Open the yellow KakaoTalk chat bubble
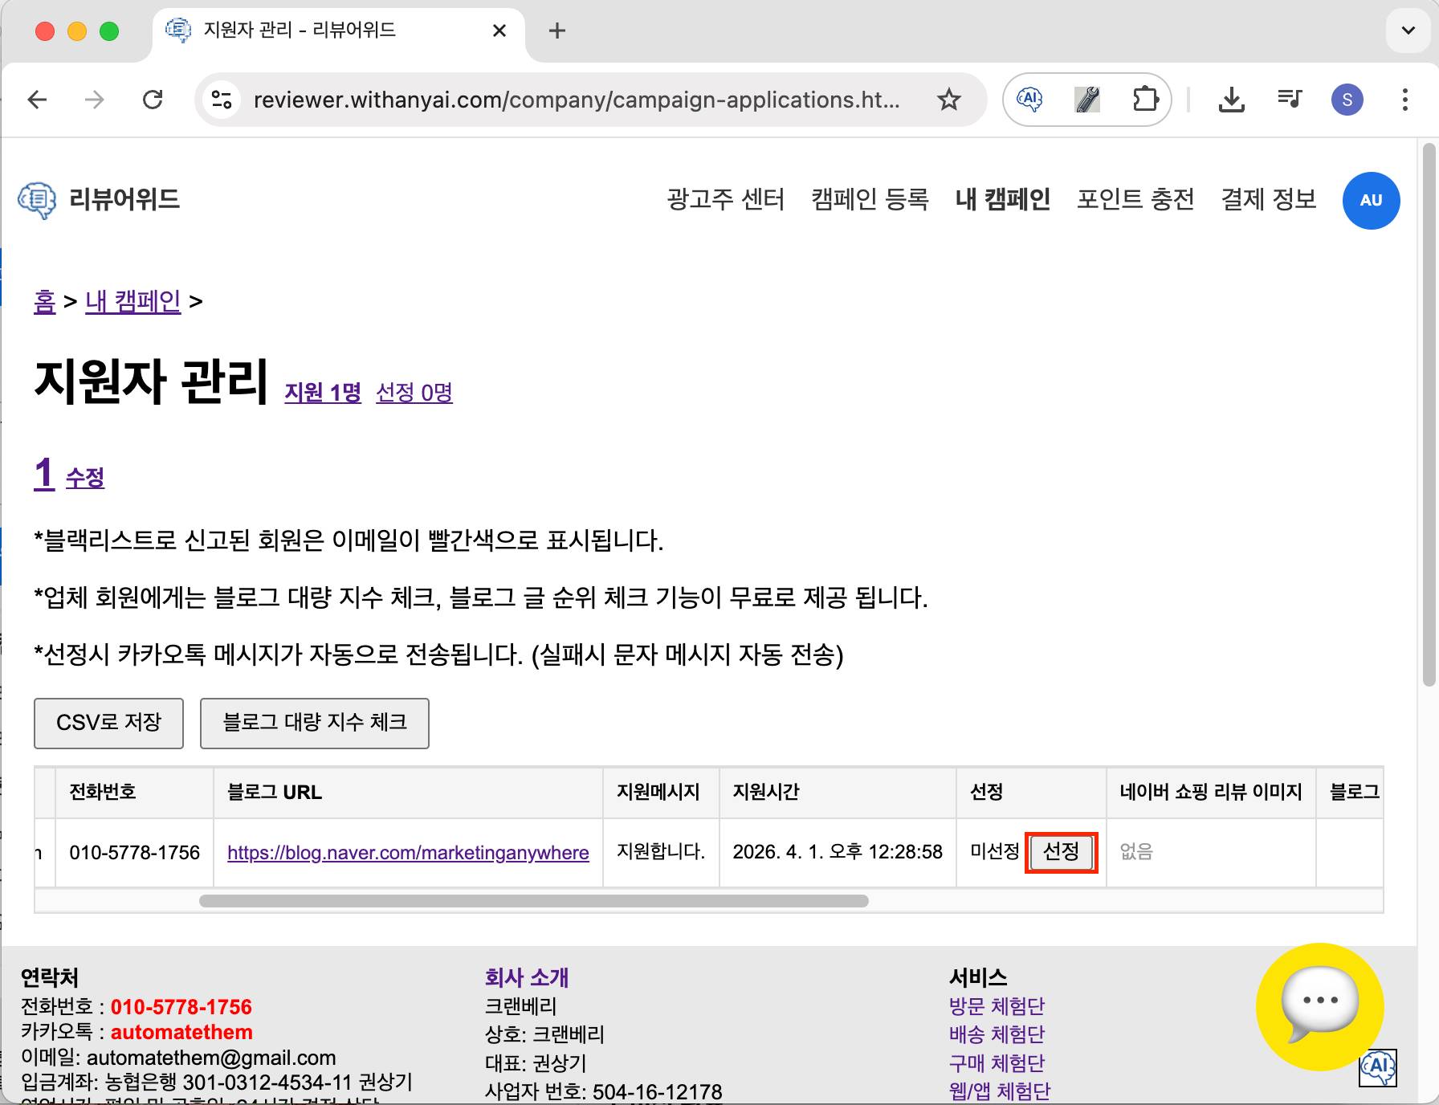1439x1105 pixels. (1319, 1005)
